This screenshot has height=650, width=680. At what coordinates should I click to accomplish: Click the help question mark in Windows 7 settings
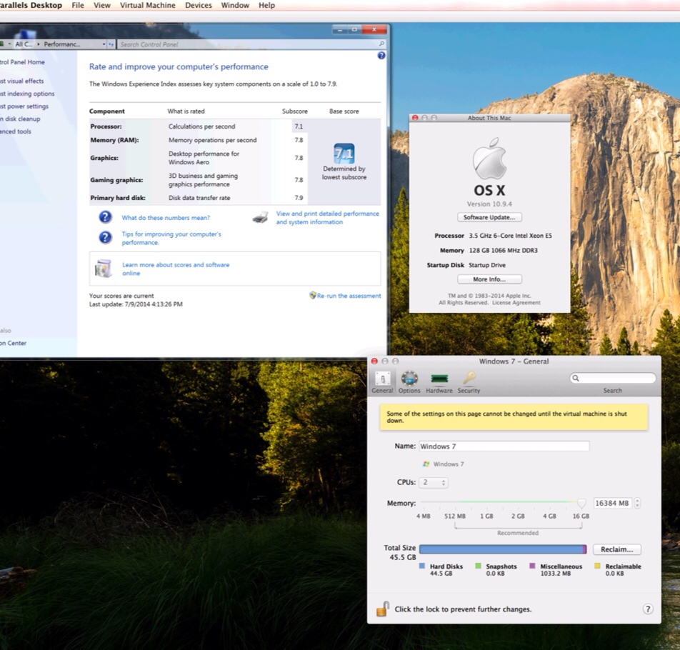[647, 609]
